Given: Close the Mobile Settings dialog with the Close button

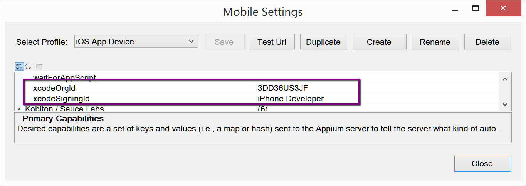Looking at the screenshot, I should (482, 164).
